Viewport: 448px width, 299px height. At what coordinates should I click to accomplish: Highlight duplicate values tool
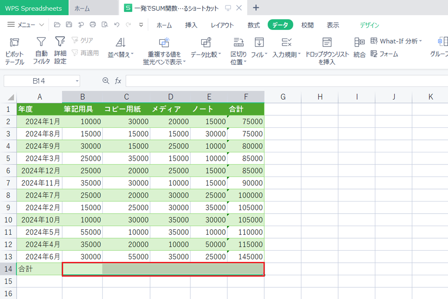[164, 51]
